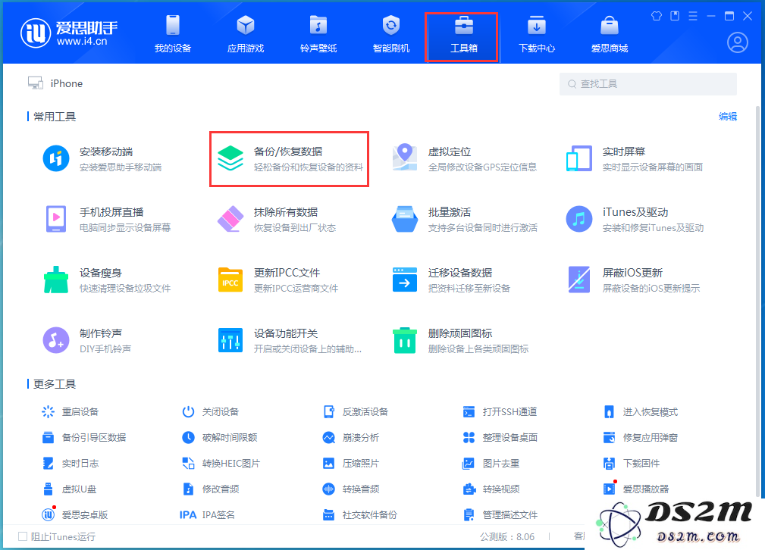Open the 爱思商城 tab
Viewport: 765px width, 550px height.
[x=610, y=34]
